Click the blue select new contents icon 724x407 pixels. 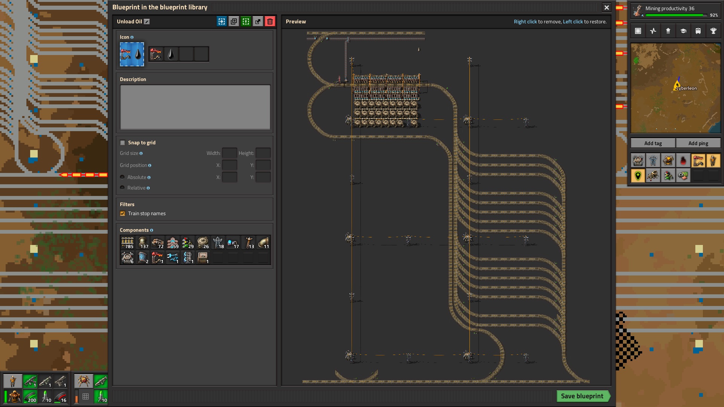coord(222,21)
